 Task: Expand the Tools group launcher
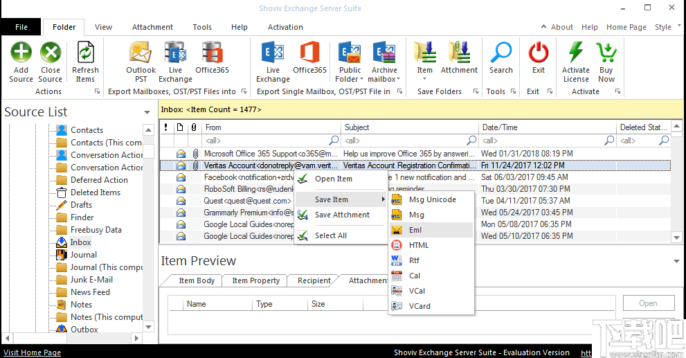(513, 91)
